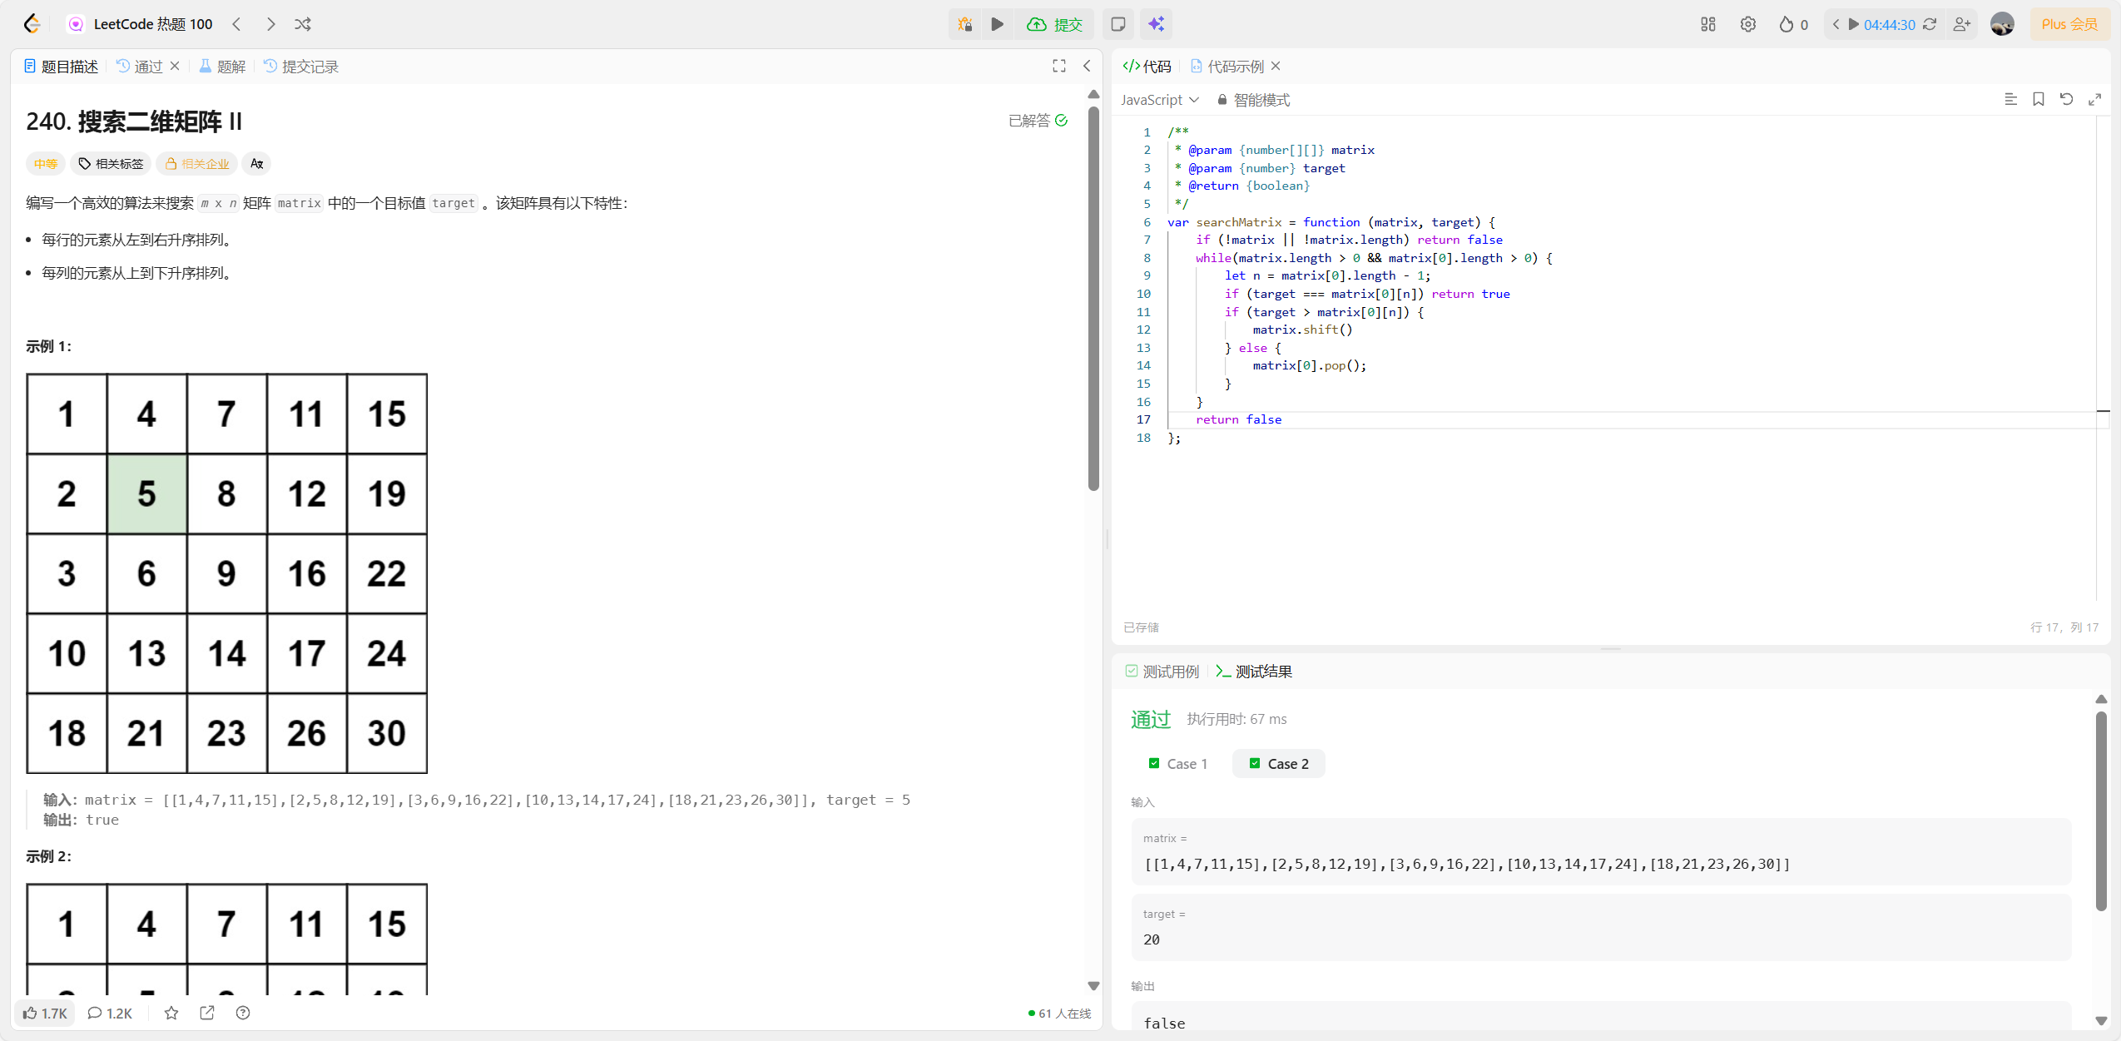The image size is (2121, 1041).
Task: Shuffle to a random problem
Action: click(x=303, y=24)
